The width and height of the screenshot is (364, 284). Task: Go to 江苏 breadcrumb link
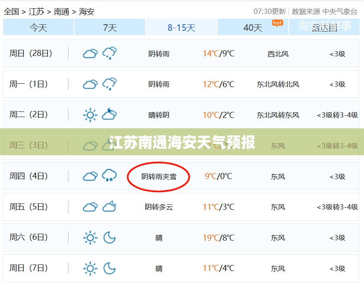(36, 11)
